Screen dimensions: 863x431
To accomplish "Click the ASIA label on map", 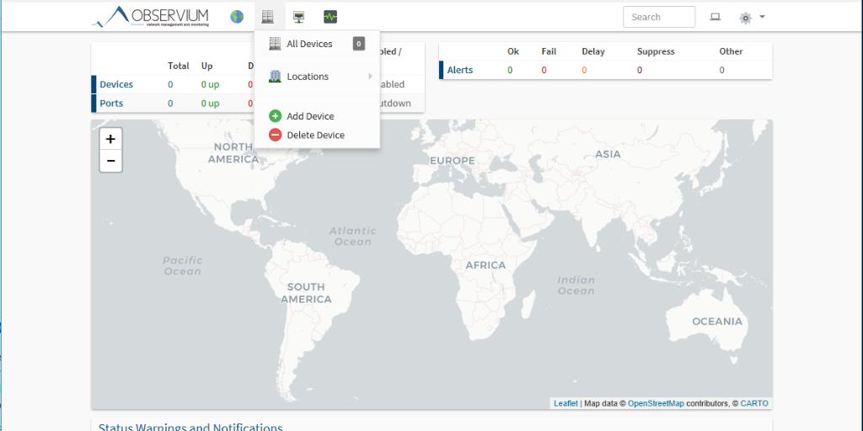I will [608, 155].
